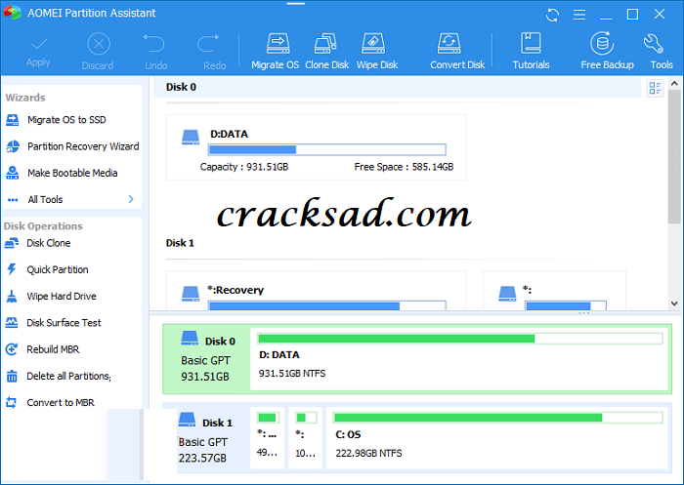Choose Wipe Hard Drive
Screen dimensions: 684x485
[62, 297]
